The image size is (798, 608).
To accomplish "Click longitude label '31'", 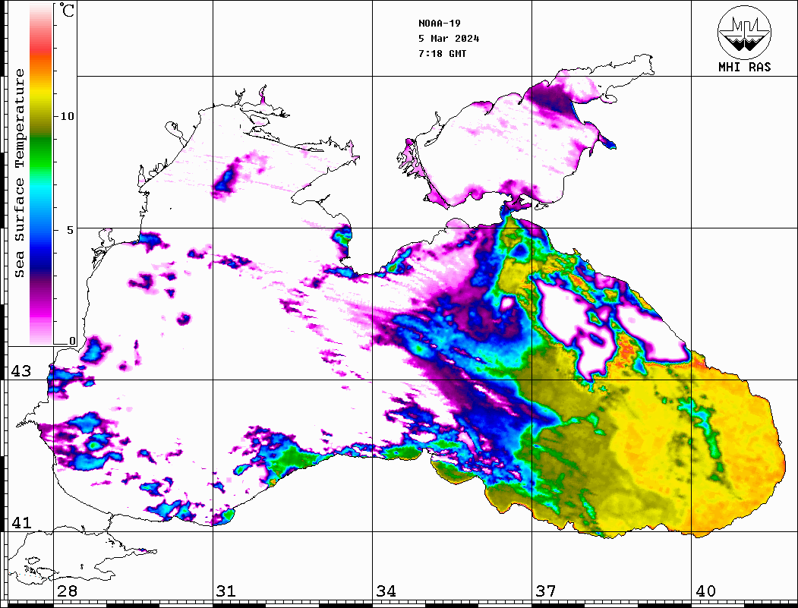I will click(x=226, y=591).
